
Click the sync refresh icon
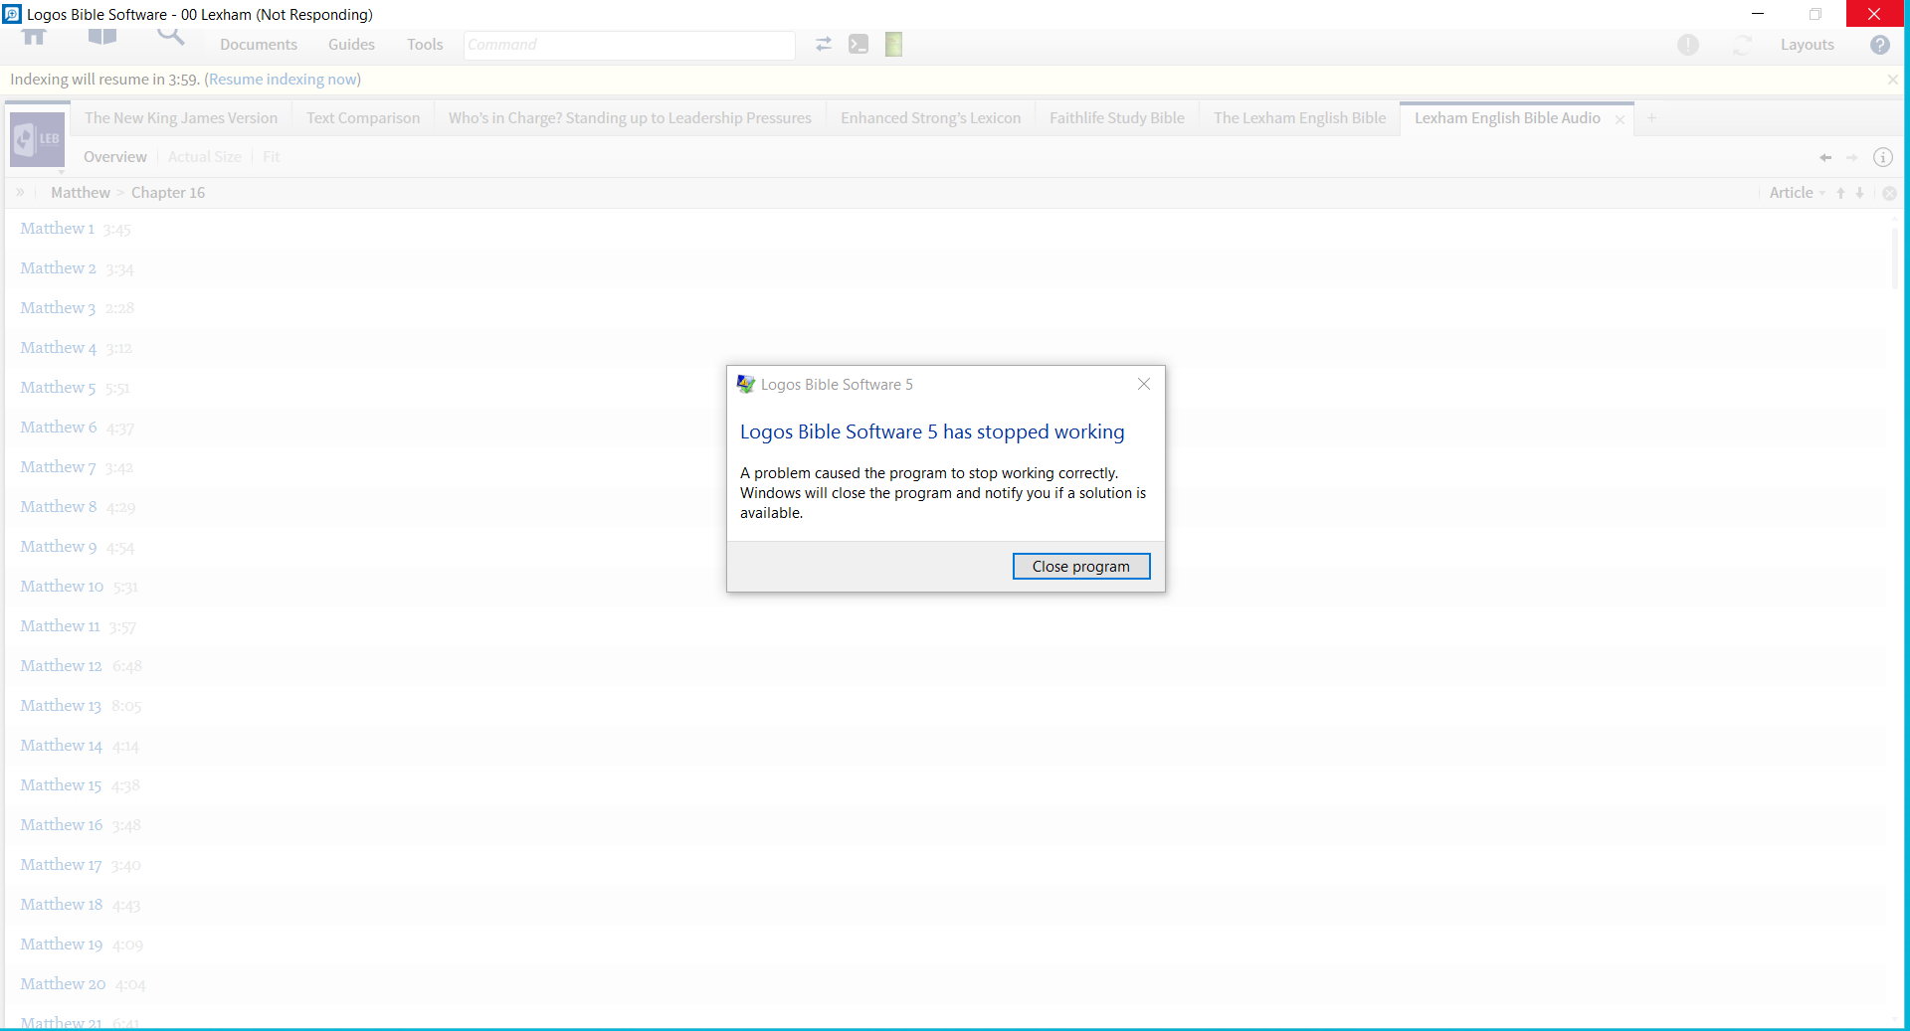1743,45
